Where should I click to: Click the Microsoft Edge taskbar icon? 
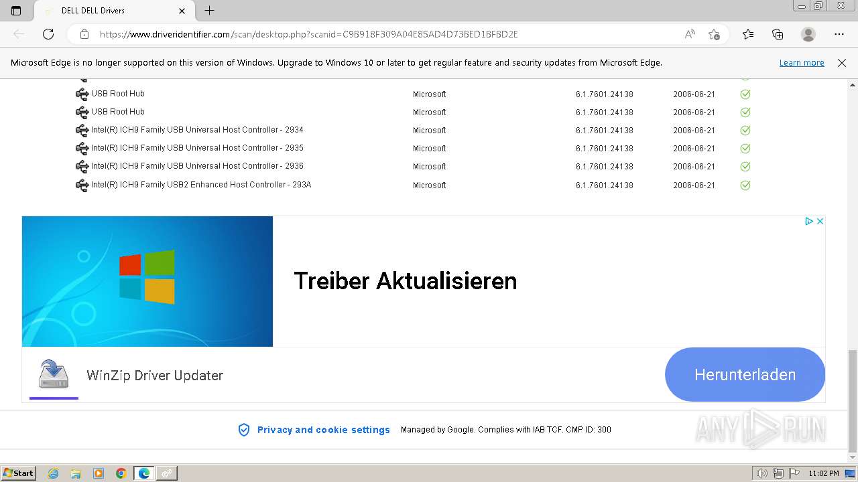144,473
